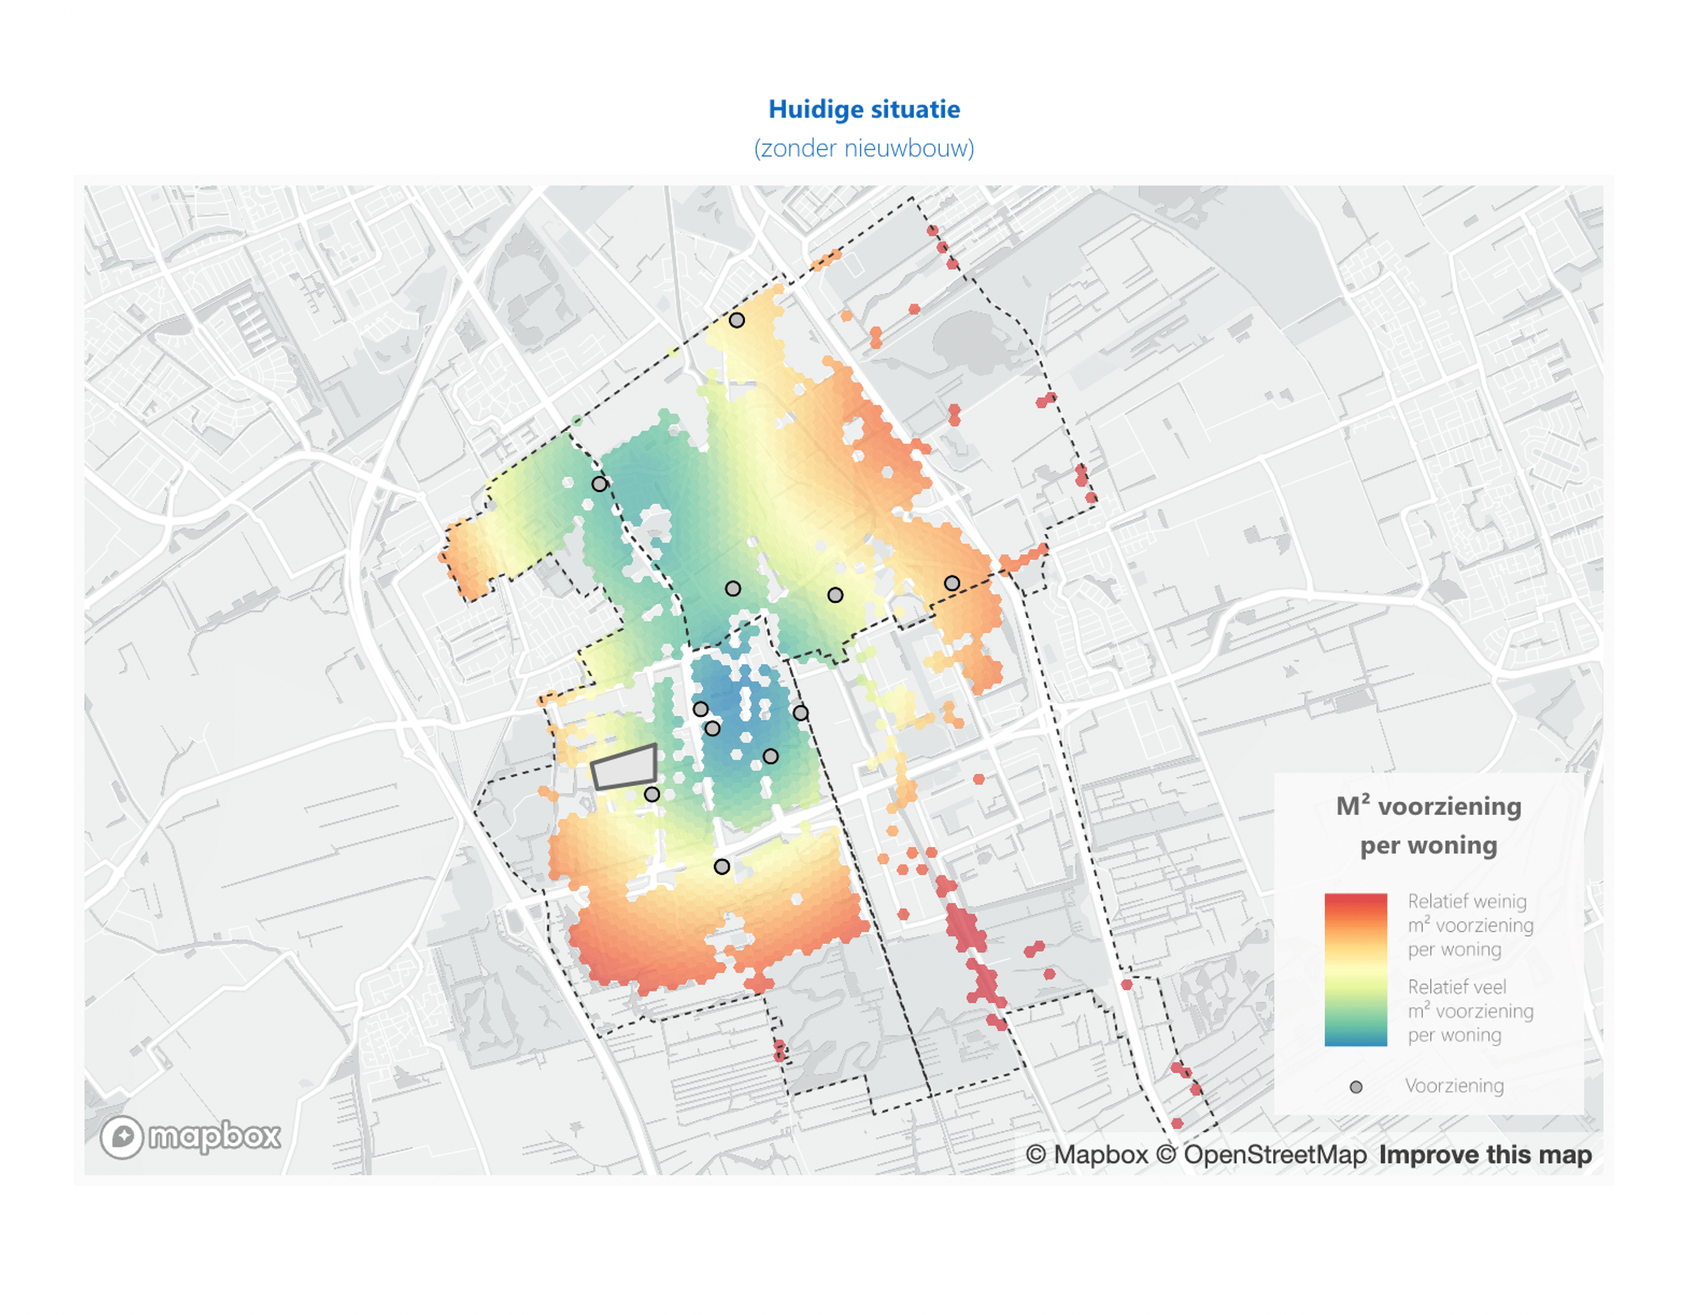The width and height of the screenshot is (1685, 1315).
Task: Click the Relatief weinig m² voorziening label
Action: pyautogui.click(x=1470, y=925)
